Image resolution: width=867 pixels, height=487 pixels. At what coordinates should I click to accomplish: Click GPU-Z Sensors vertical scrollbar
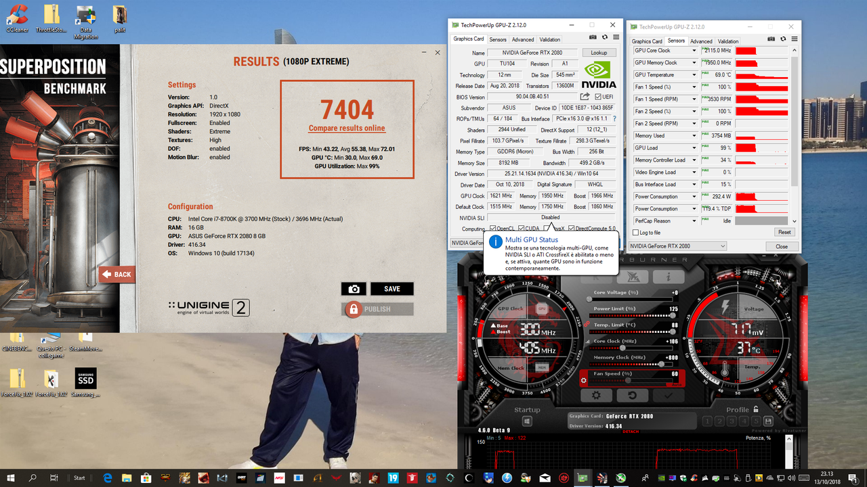click(x=794, y=135)
